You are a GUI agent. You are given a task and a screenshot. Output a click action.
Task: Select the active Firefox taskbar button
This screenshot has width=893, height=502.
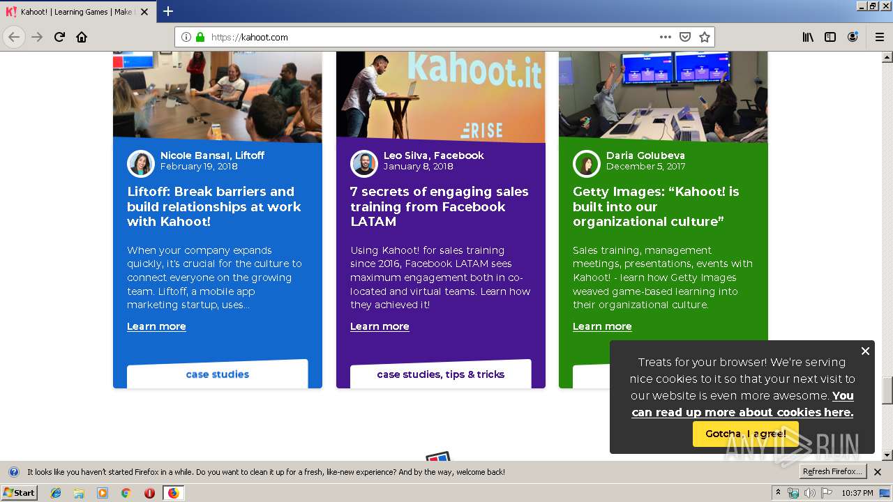click(x=173, y=493)
